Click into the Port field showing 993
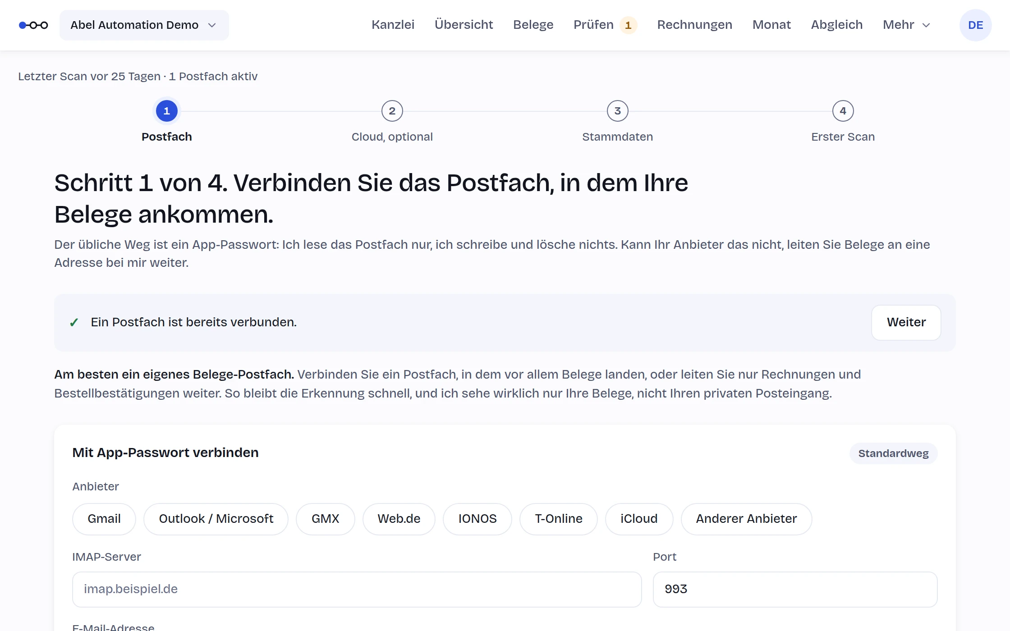The width and height of the screenshot is (1010, 631). [795, 589]
